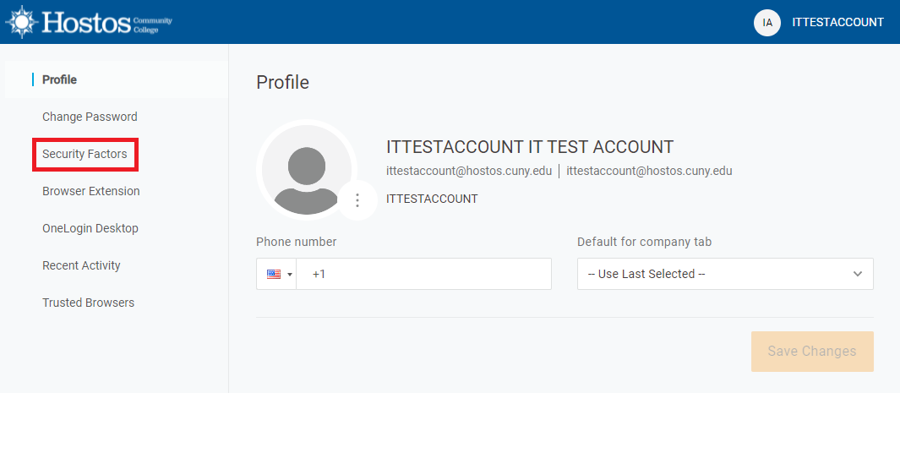Open the OneLogin Desktop section
900x453 pixels.
coord(90,228)
